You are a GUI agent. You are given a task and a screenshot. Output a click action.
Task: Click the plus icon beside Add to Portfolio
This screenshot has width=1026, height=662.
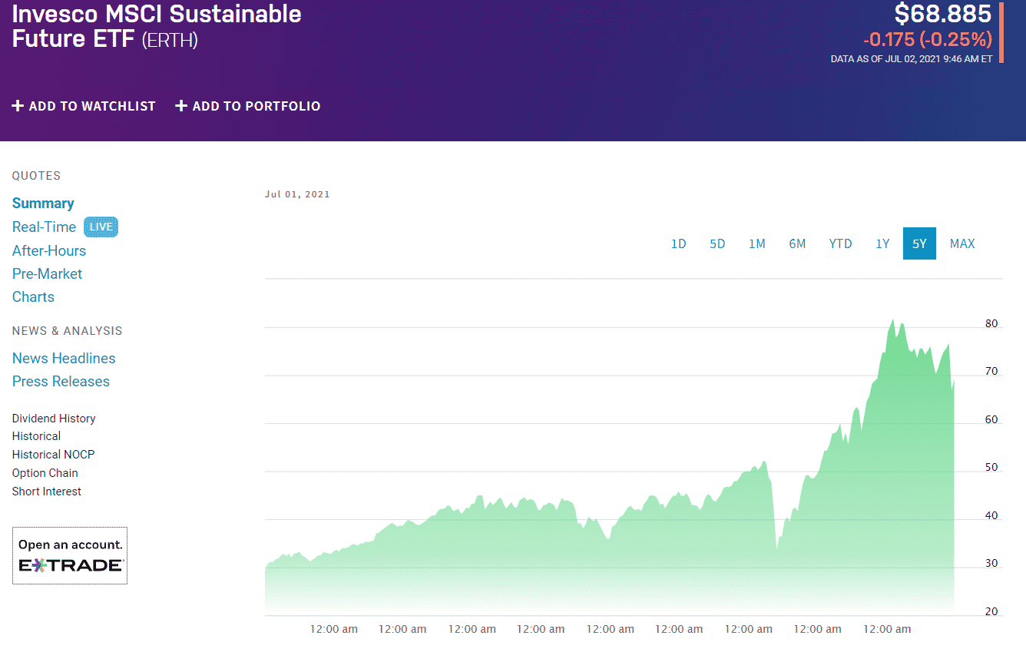tap(181, 106)
